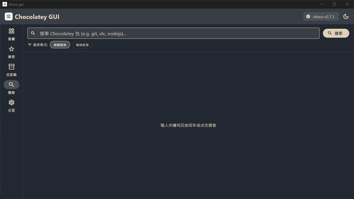
Task: Minimize the choco_gui window
Action: [322, 4]
